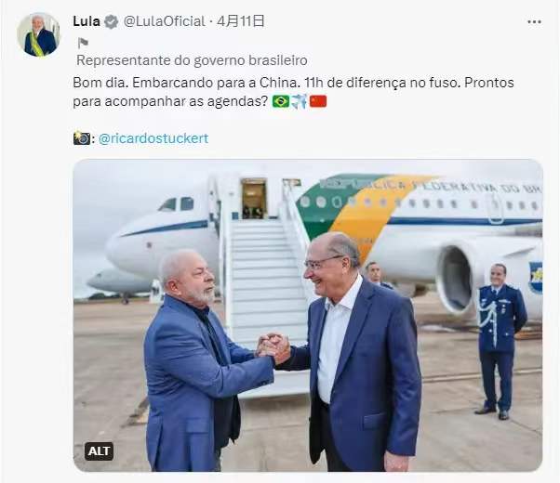The height and width of the screenshot is (483, 560).
Task: Open the @ricardostuckert mention link
Action: point(153,138)
